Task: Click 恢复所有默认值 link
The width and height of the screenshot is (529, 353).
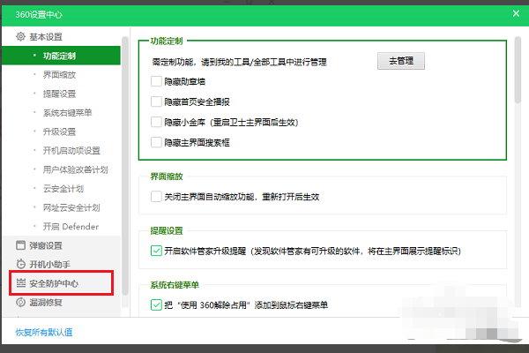Action: [x=43, y=333]
